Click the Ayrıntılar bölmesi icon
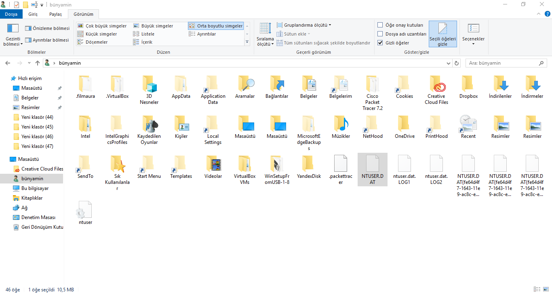Screen dimensions: 552x293 point(48,40)
